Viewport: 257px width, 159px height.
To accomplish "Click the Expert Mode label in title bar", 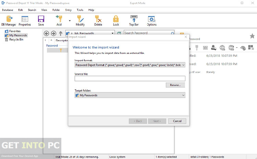I will pyautogui.click(x=137, y=3).
